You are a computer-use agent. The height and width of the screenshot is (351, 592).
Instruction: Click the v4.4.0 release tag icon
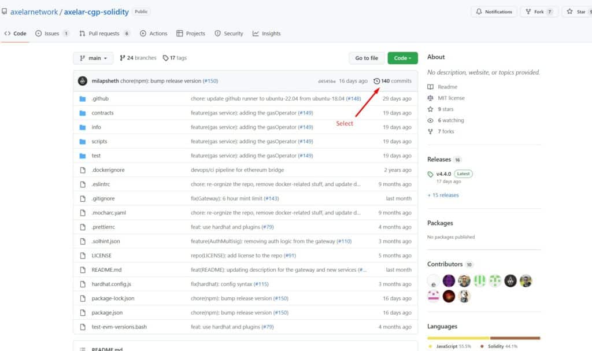[x=430, y=173]
